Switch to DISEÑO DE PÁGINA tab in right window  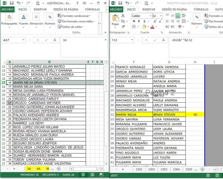click(174, 9)
